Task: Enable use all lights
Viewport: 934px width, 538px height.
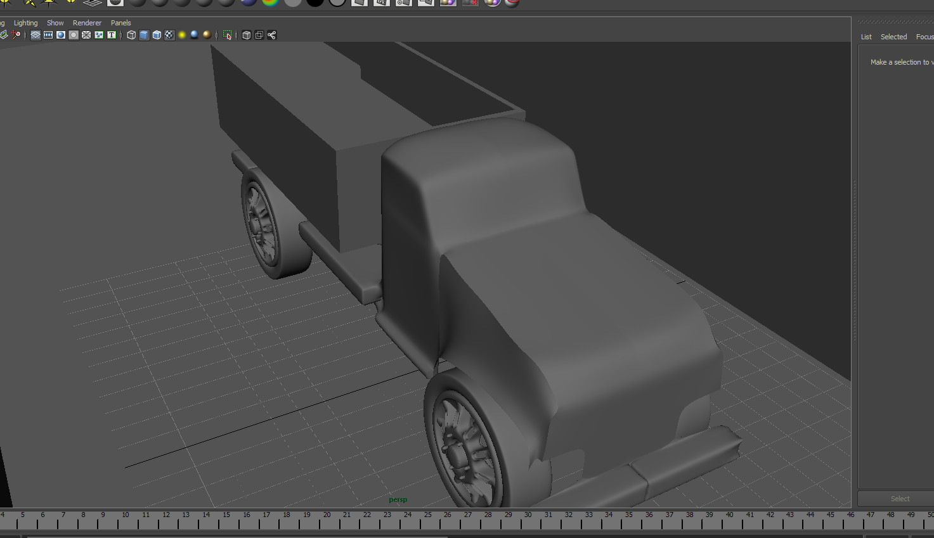Action: click(x=182, y=35)
